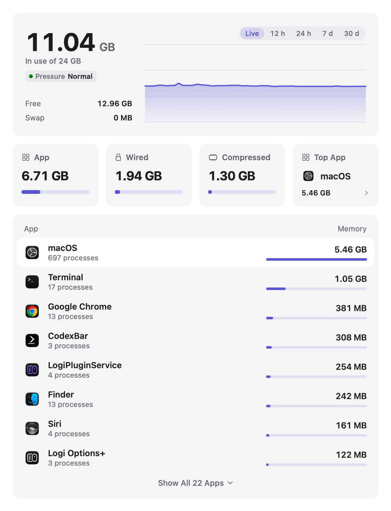Click the Siri app icon

coord(32,428)
